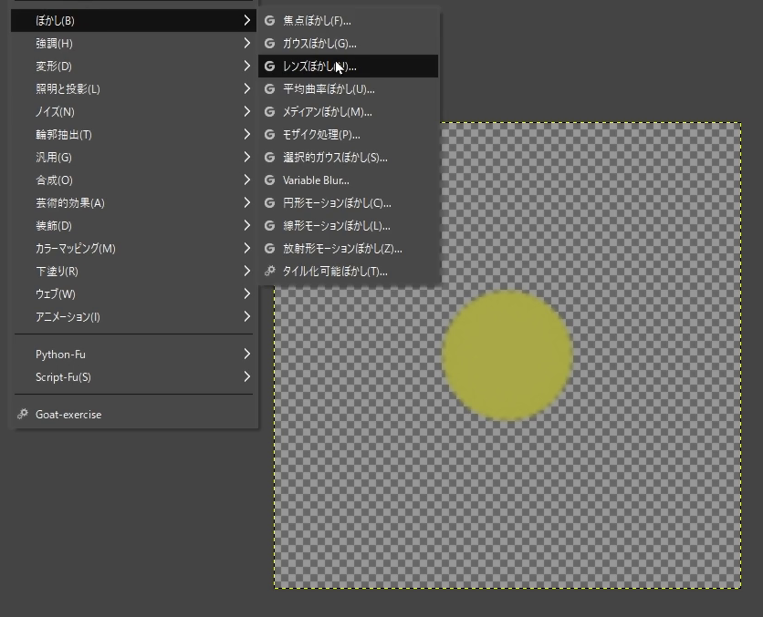The image size is (763, 617).
Task: Choose レンズぼかし... lens blur
Action: tap(349, 66)
